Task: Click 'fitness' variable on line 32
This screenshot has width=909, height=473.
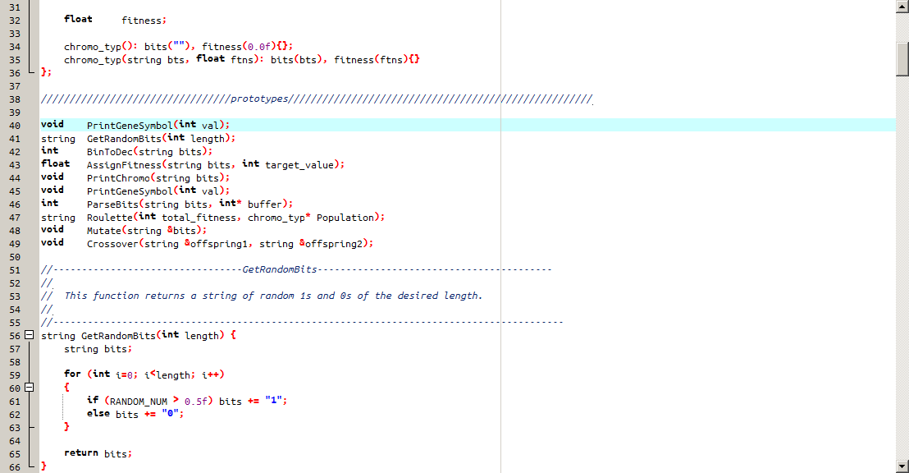Action: pos(141,21)
